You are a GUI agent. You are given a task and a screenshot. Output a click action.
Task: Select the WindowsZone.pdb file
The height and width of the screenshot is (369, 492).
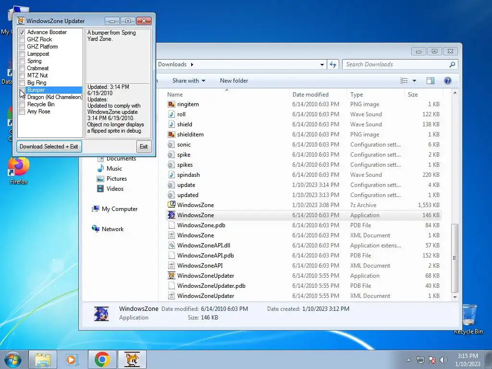(201, 225)
